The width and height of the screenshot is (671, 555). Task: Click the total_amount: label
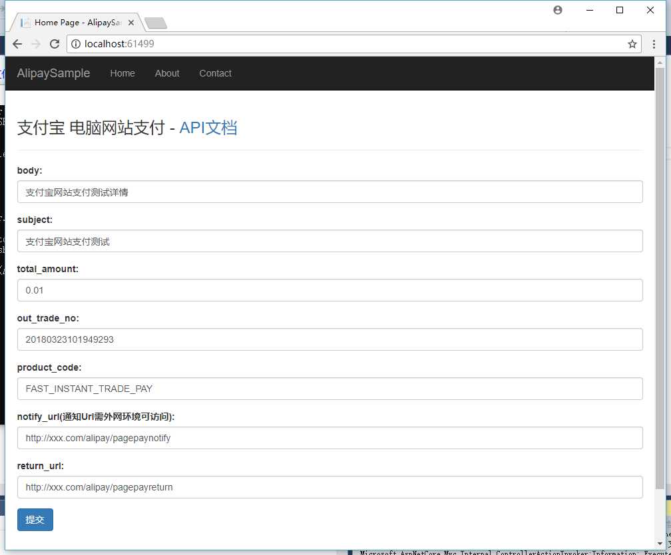tap(48, 269)
